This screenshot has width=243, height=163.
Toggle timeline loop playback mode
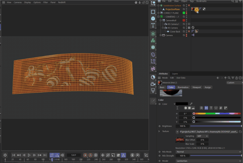52,155
